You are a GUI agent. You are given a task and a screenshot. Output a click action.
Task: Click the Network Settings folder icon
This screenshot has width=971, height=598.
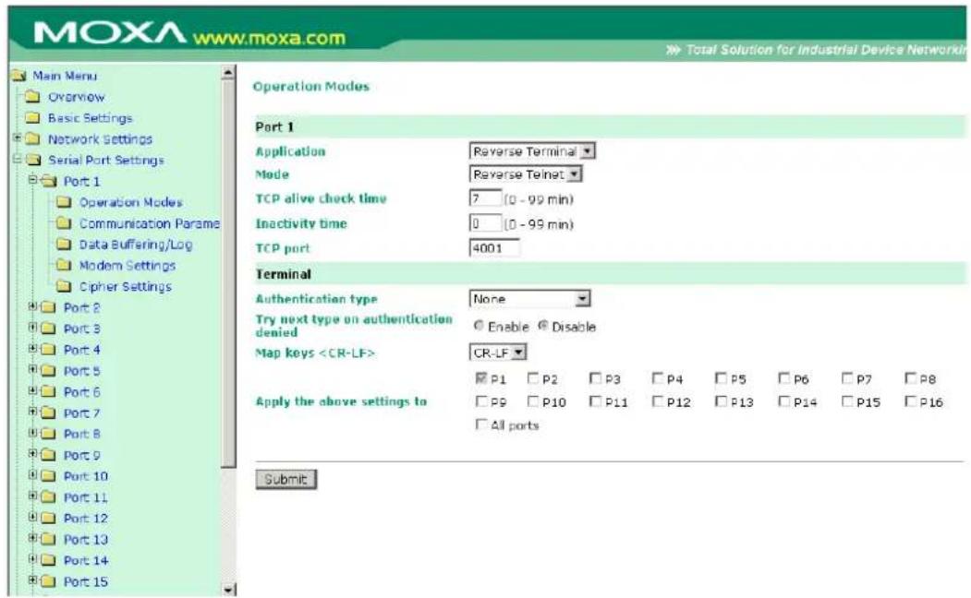coord(32,139)
